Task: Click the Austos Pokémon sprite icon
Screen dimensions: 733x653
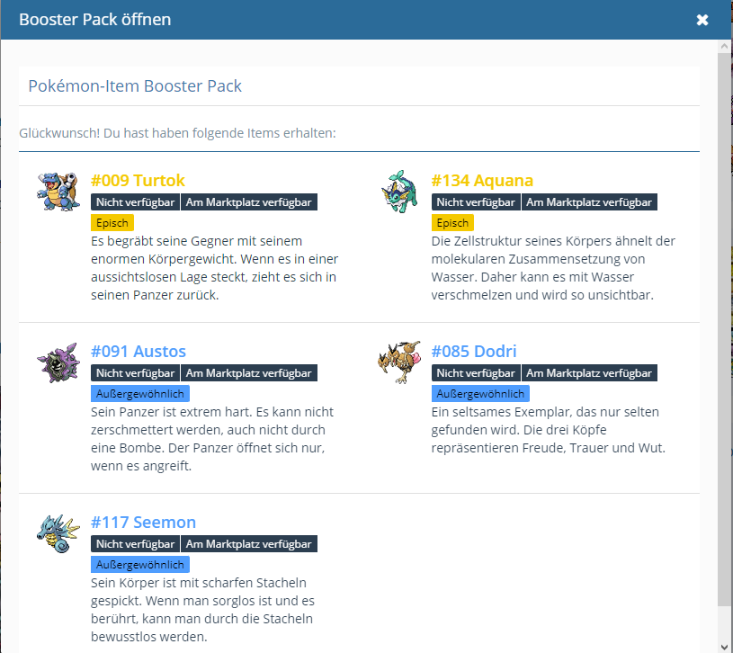Action: point(58,362)
